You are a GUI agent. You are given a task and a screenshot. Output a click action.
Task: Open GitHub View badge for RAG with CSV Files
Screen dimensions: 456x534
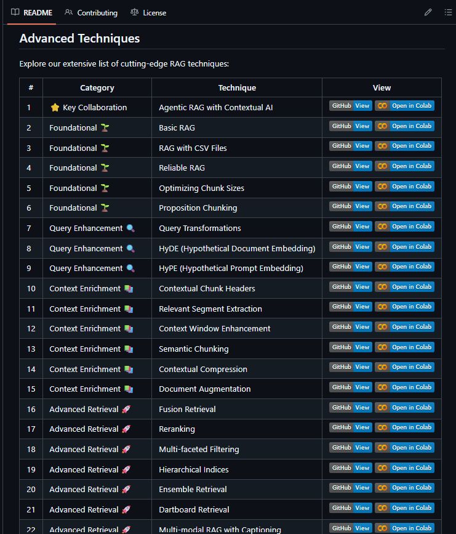[x=351, y=146]
